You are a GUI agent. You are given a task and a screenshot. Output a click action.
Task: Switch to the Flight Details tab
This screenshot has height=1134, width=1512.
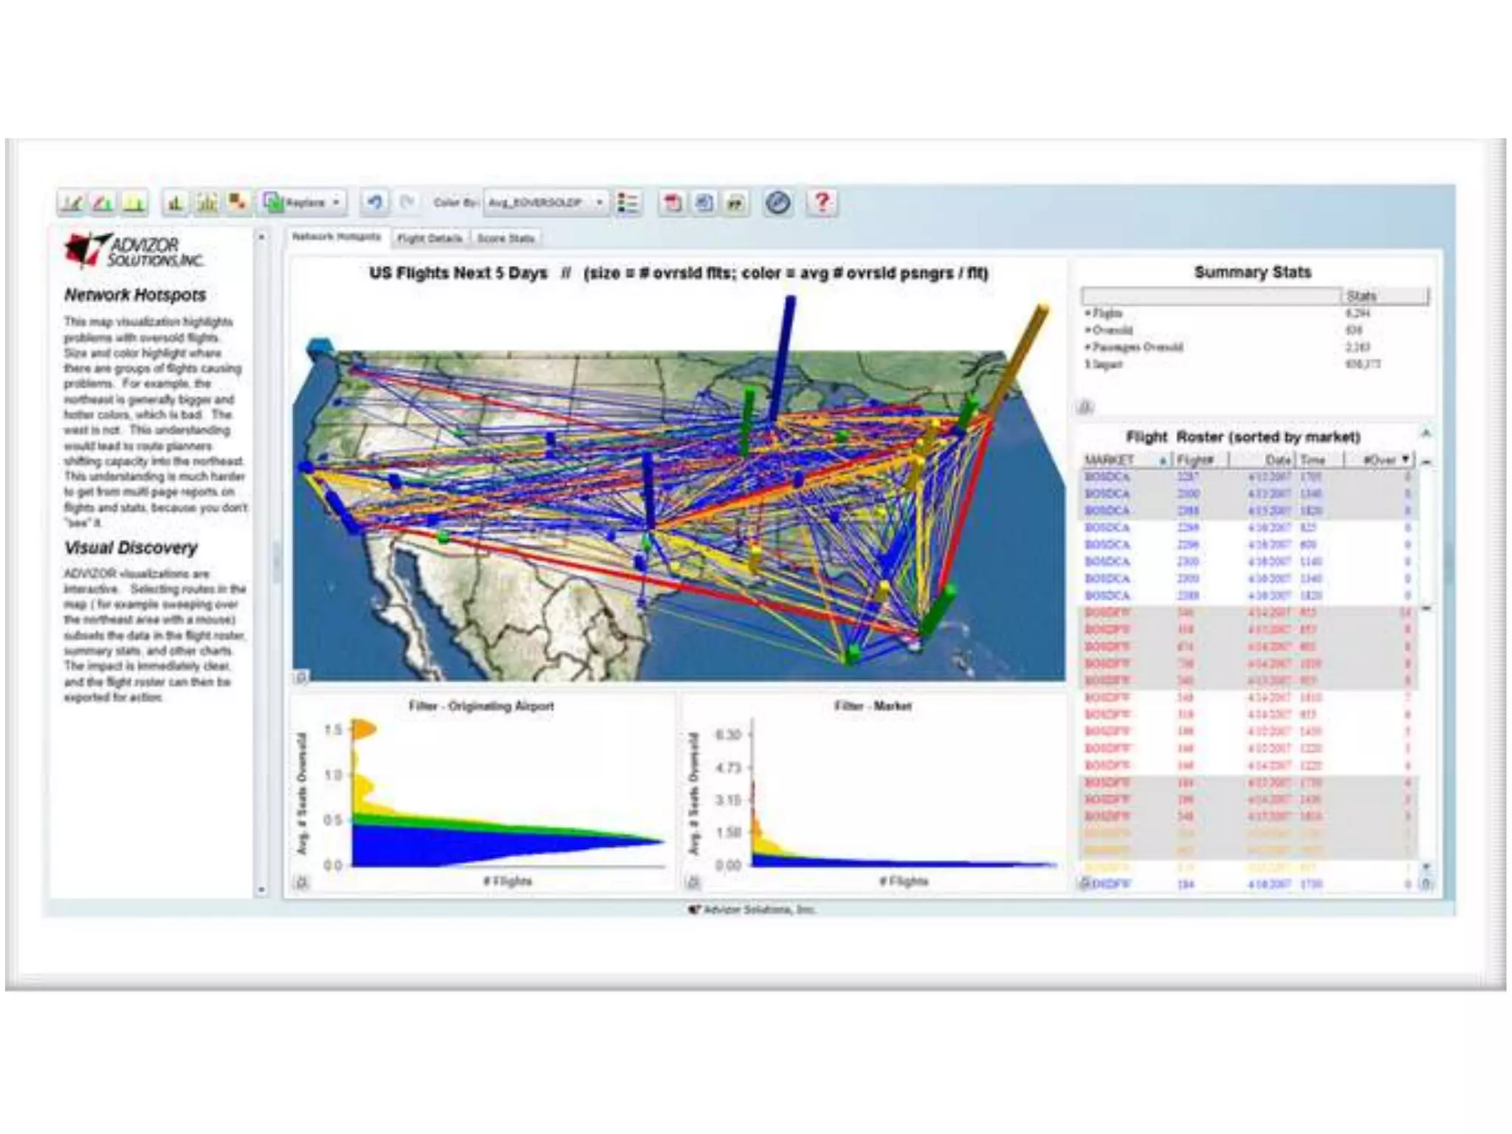pyautogui.click(x=429, y=238)
